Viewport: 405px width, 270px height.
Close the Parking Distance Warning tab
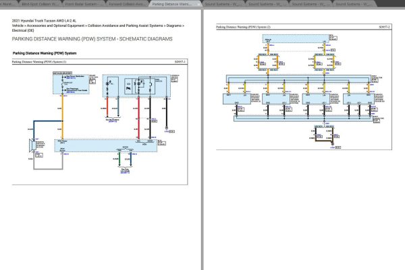coord(198,4)
